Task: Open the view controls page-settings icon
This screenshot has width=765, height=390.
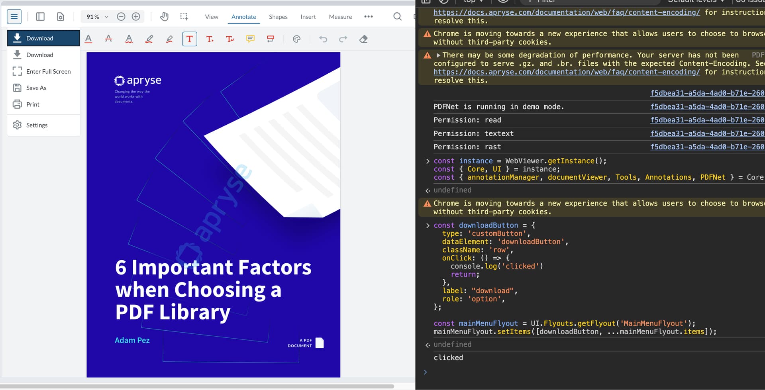Action: 61,17
